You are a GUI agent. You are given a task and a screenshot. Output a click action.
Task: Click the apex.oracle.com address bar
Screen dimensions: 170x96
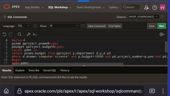[79, 91]
